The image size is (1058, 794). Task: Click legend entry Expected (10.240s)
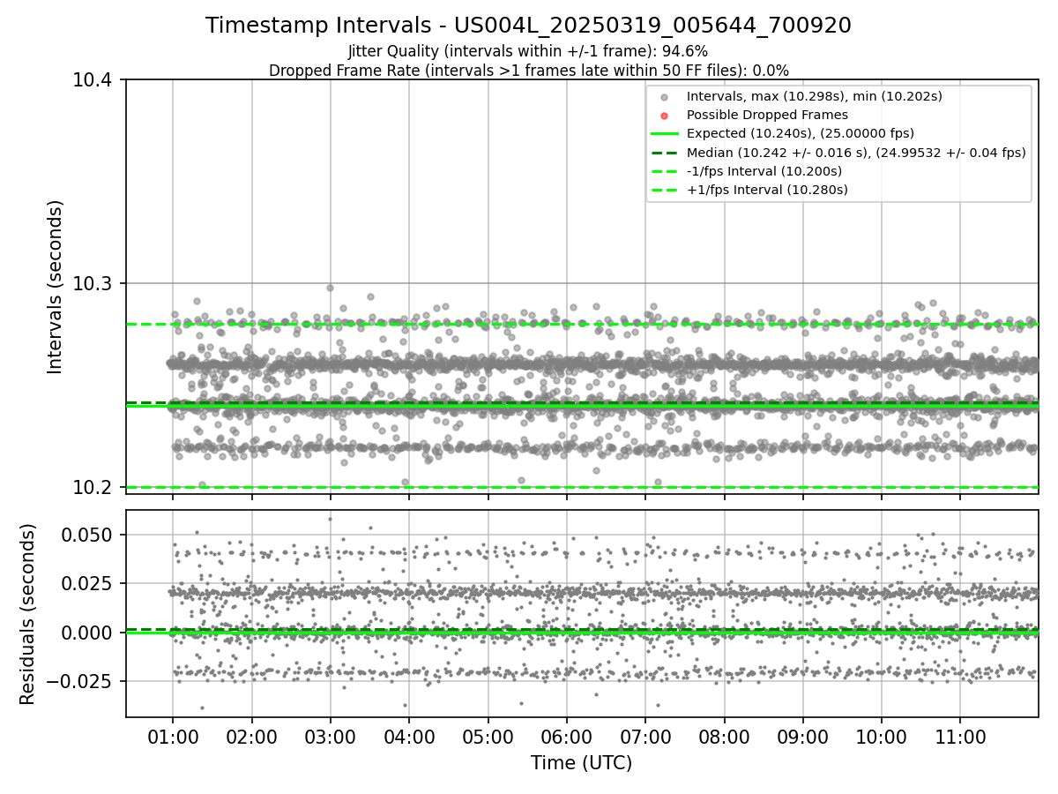click(800, 133)
